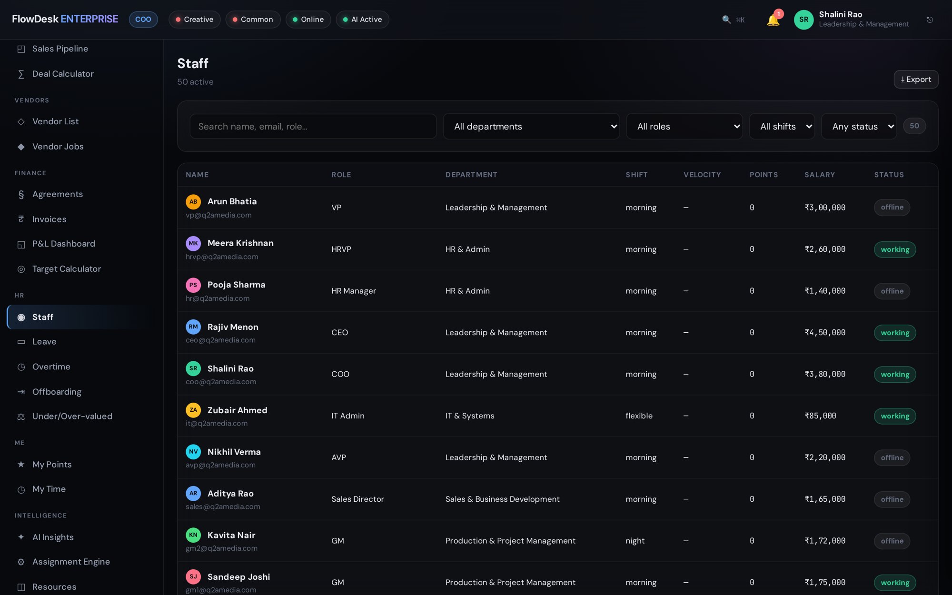Focus the Search name, email, role field
952x595 pixels.
313,127
